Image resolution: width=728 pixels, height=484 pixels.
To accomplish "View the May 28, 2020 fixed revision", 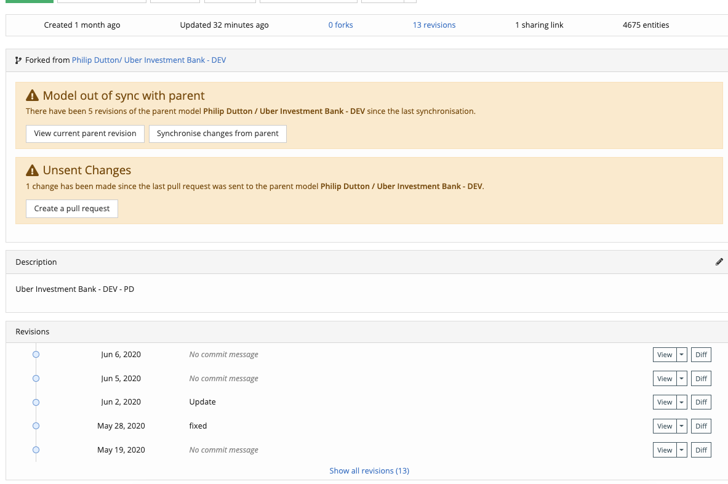I will tap(665, 426).
